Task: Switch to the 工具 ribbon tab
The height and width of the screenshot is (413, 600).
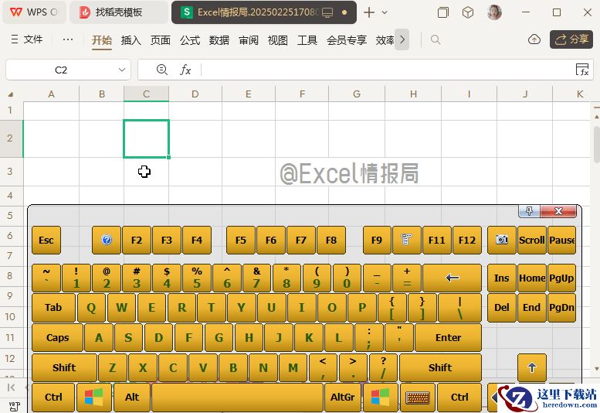Action: click(x=307, y=40)
